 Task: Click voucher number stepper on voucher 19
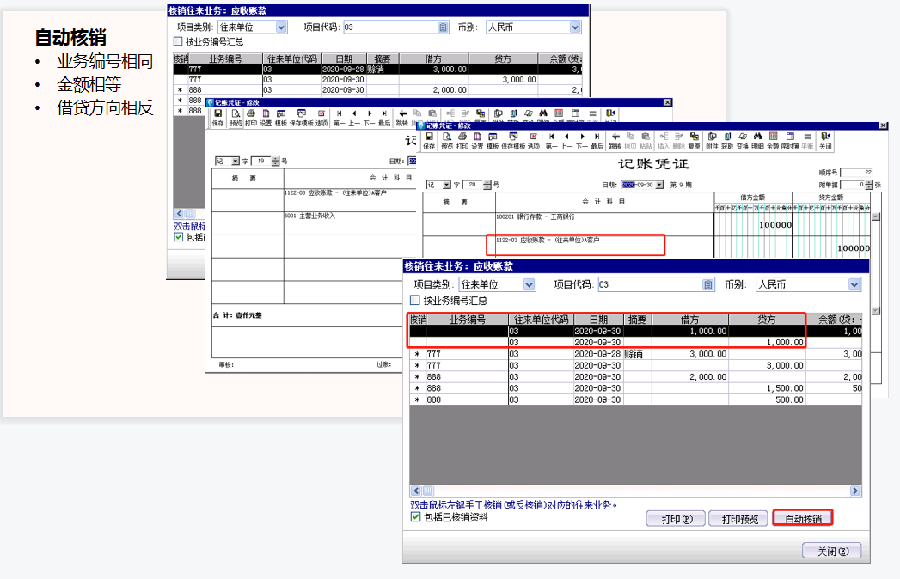pyautogui.click(x=276, y=162)
